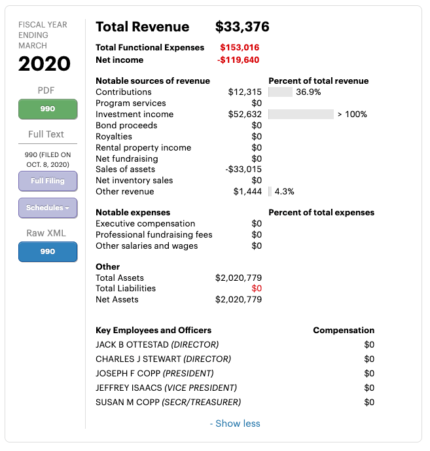
Task: Select Joseph F Copp president row
Action: (x=154, y=374)
